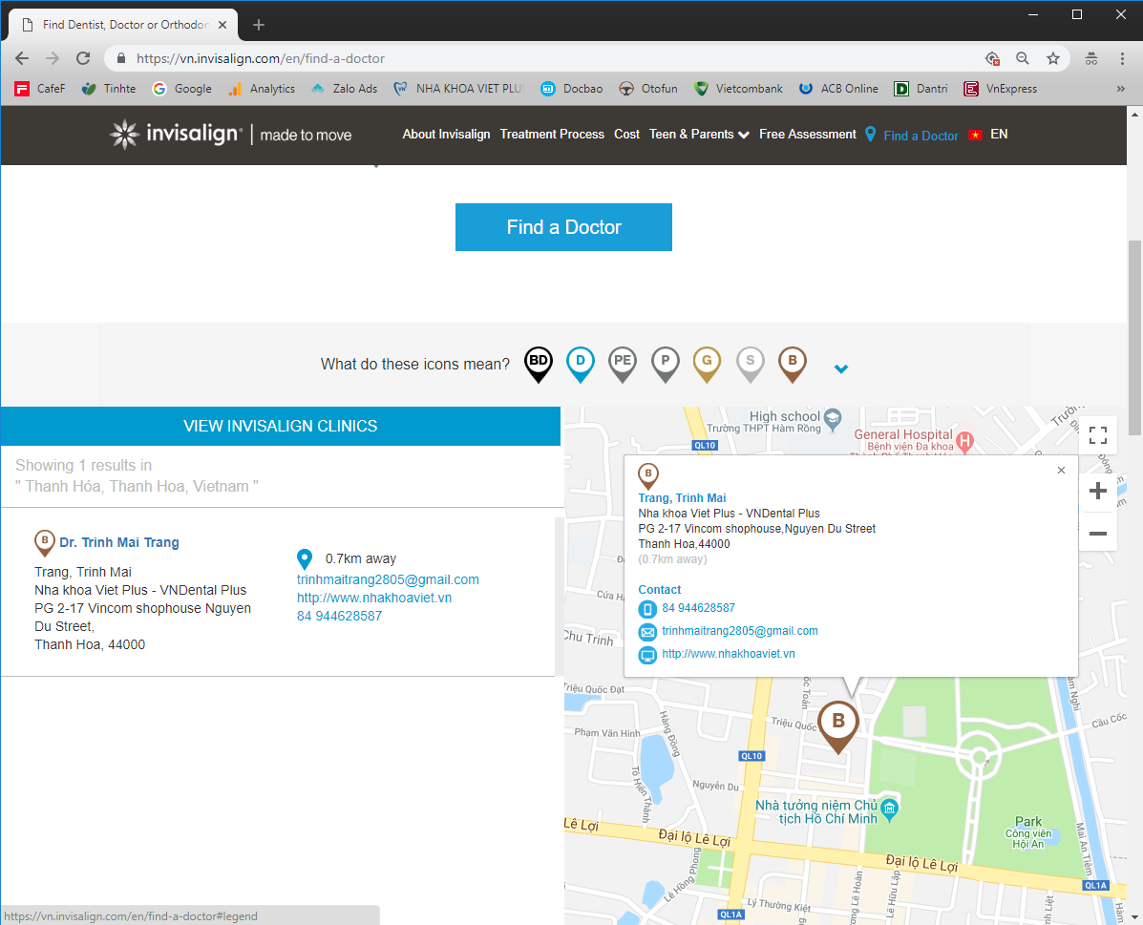Viewport: 1143px width, 925px height.
Task: Open Otofun bookmark
Action: coord(648,89)
